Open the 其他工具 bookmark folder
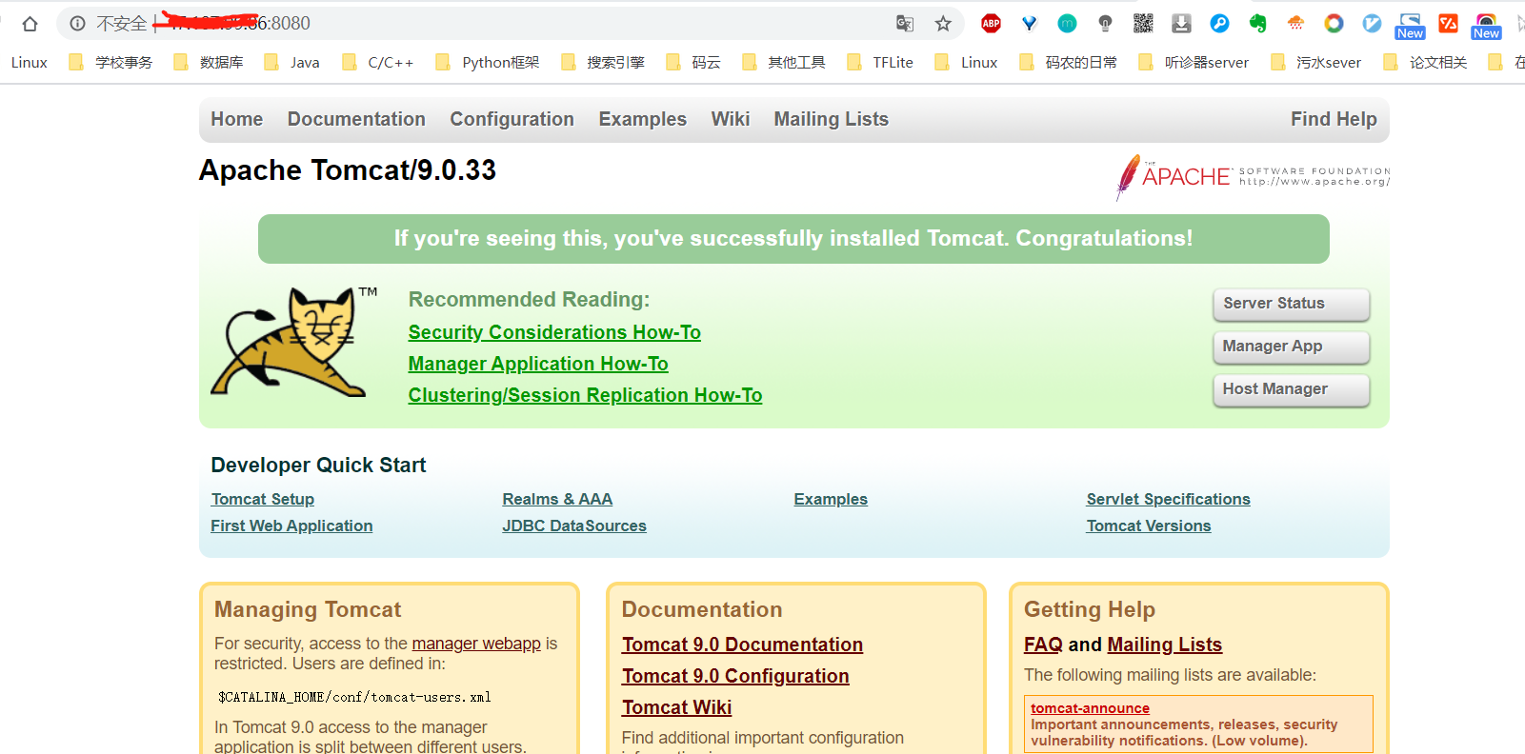Image resolution: width=1525 pixels, height=754 pixels. coord(784,63)
